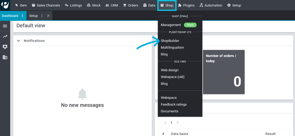The image size is (295, 136).
Task: Toggle the hamburger sidebar menu
Action: [x=5, y=26]
